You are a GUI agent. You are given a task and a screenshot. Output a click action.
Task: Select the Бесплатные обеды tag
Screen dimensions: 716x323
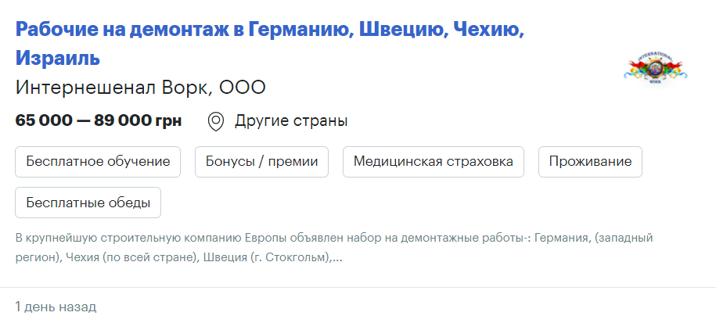click(x=88, y=203)
